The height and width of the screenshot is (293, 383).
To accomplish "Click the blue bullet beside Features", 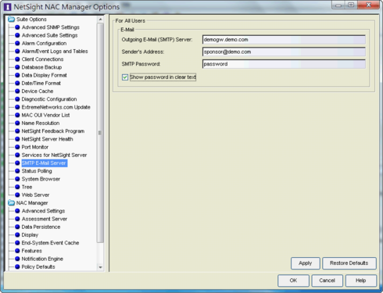I will tap(17, 251).
